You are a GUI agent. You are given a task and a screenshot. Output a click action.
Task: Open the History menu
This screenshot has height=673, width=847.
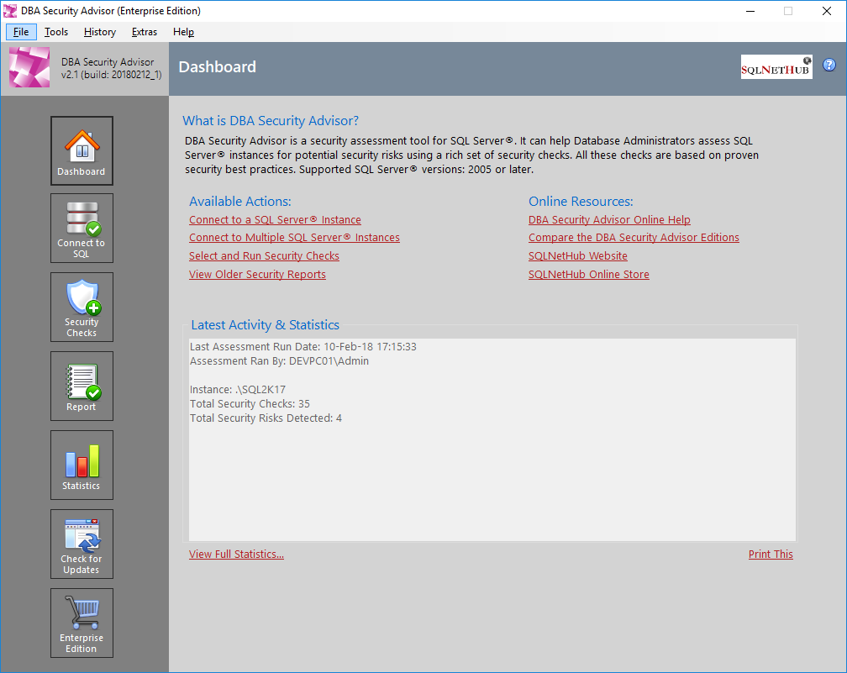click(x=100, y=32)
